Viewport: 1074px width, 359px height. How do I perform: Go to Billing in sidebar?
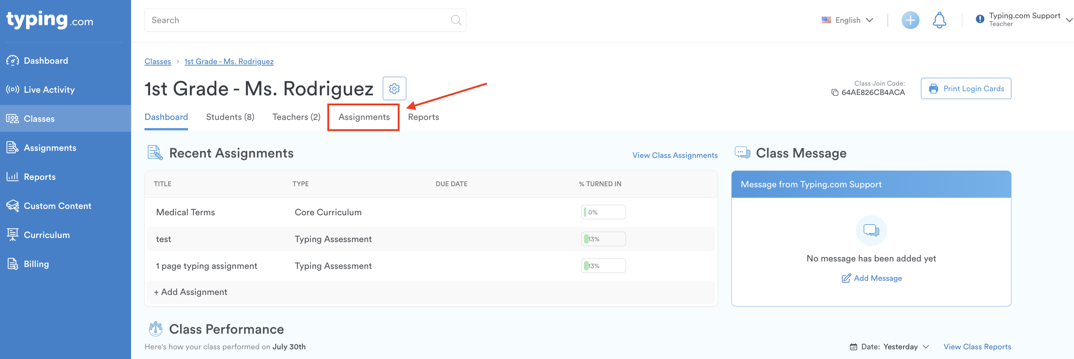[36, 264]
